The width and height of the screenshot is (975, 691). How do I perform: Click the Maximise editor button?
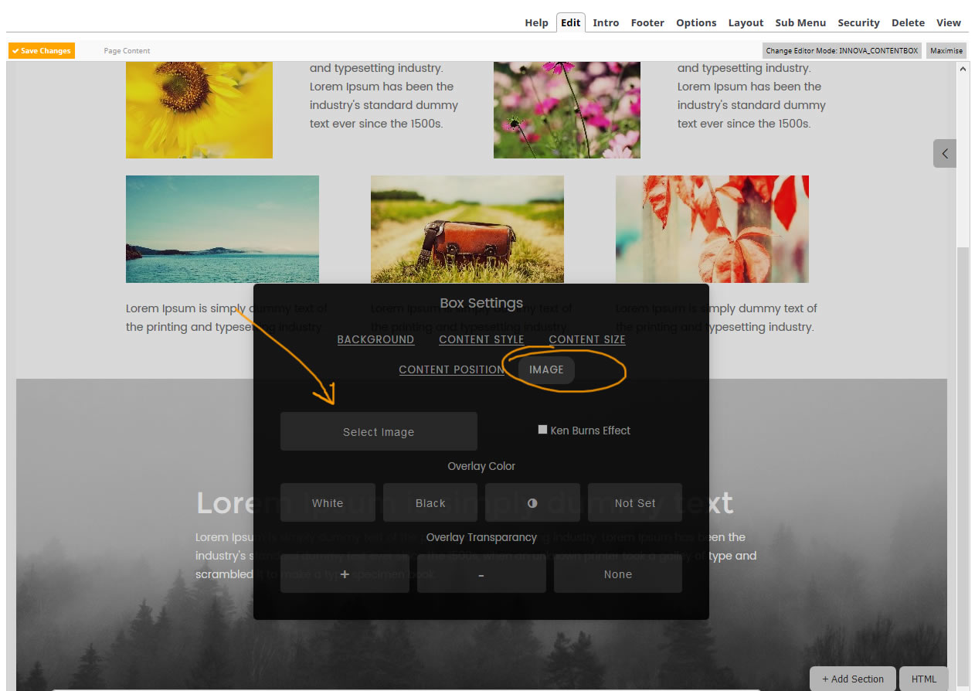946,50
